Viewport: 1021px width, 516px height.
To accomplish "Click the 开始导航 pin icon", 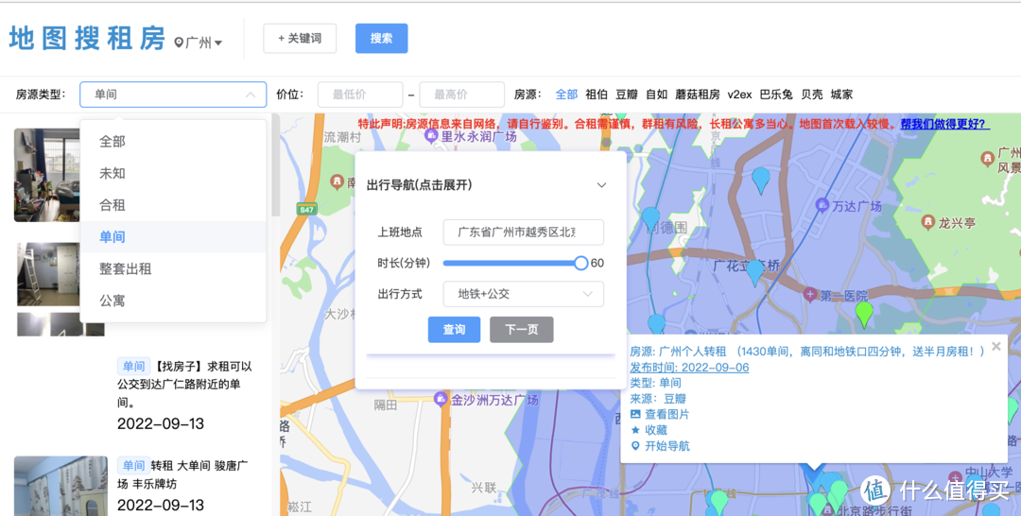I will tap(635, 446).
